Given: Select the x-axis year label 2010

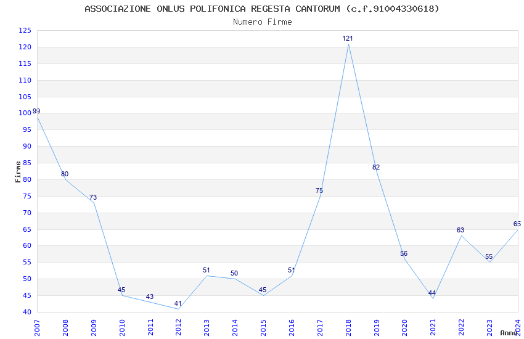Looking at the screenshot, I should pos(122,328).
